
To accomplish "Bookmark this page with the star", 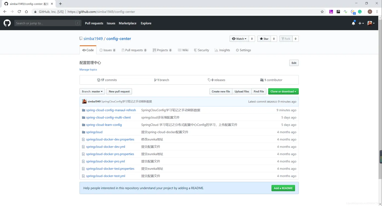I will click(x=322, y=12).
